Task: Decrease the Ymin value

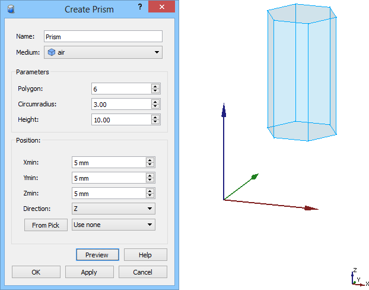Action: 150,181
